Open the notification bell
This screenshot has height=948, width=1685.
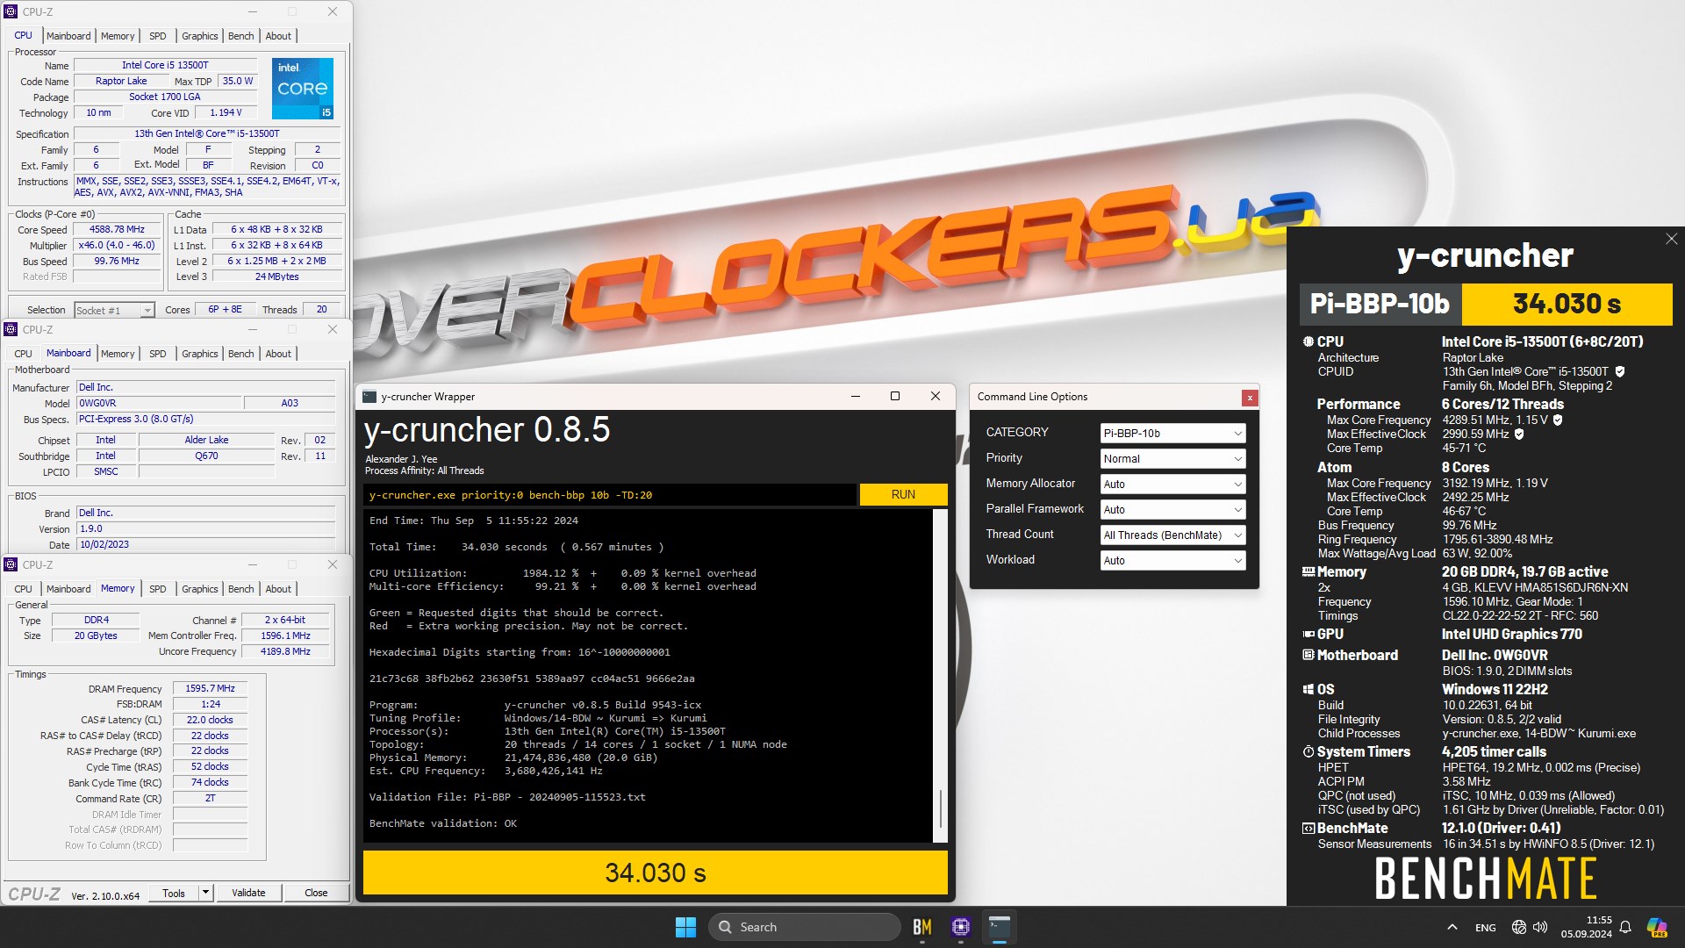pos(1625,927)
